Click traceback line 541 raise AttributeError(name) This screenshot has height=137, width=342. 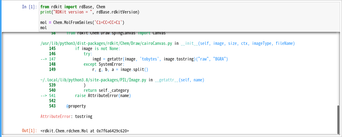pos(86,96)
